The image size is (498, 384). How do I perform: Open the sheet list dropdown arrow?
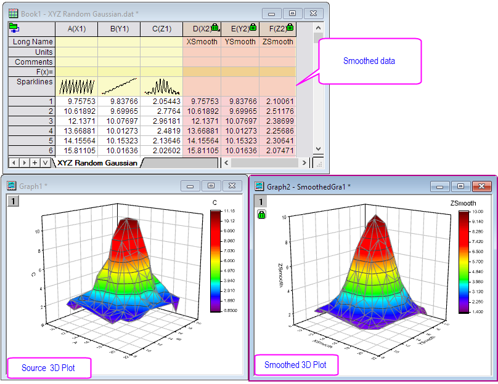44,163
